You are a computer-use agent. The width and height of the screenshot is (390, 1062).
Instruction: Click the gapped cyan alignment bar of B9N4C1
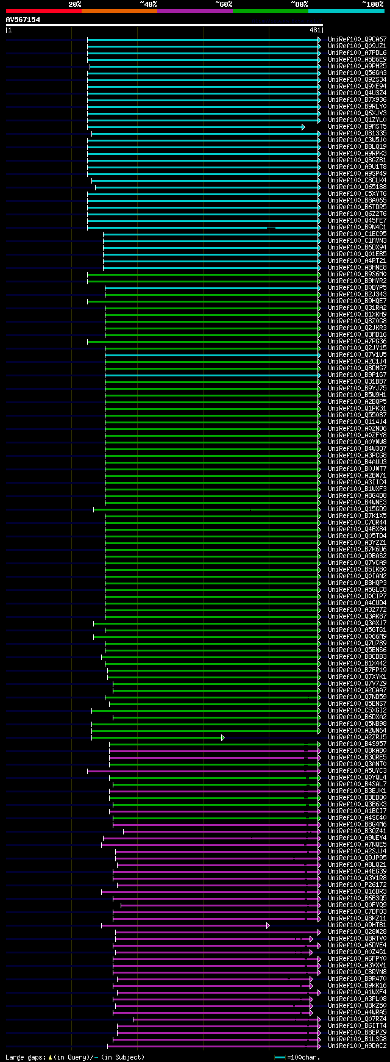pos(204,228)
